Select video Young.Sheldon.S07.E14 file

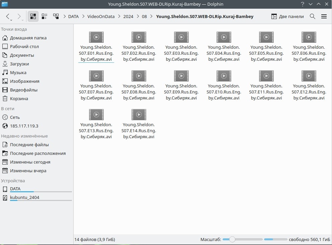139,124
